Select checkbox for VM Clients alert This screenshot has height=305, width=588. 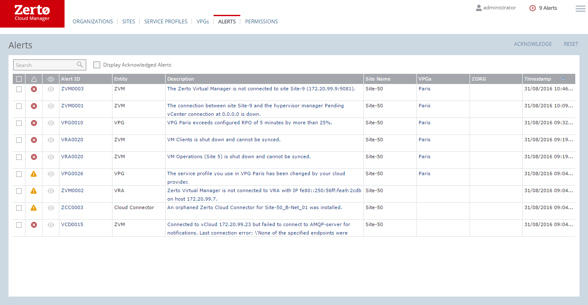click(19, 140)
